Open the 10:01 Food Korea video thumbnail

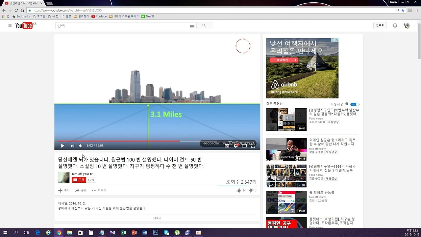286,119
